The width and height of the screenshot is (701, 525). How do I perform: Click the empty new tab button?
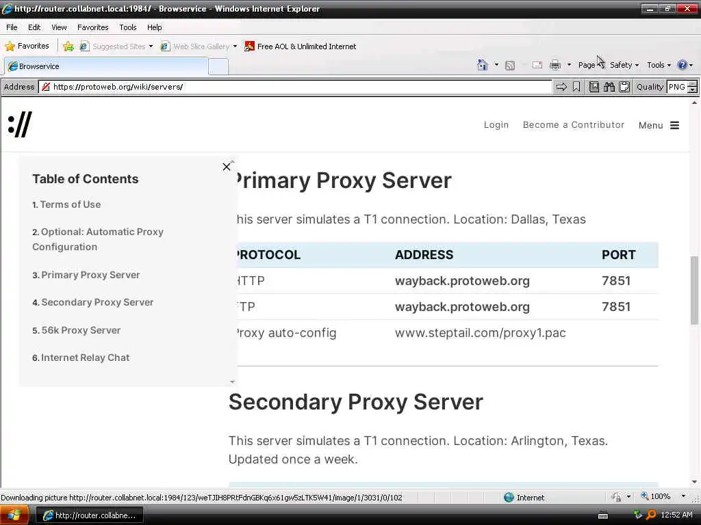tap(218, 66)
